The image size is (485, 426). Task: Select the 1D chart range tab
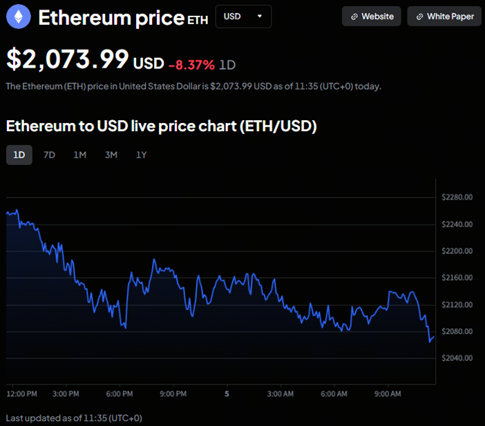[19, 155]
